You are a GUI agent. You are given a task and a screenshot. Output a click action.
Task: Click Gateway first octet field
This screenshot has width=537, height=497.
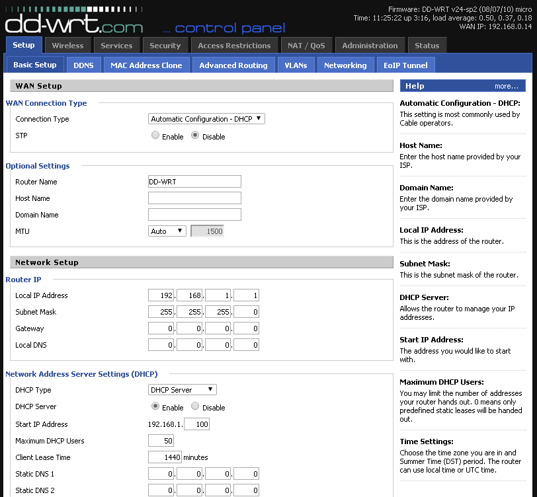tap(161, 328)
